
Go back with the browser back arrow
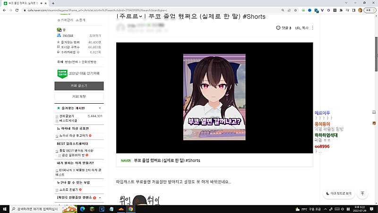click(x=4, y=10)
